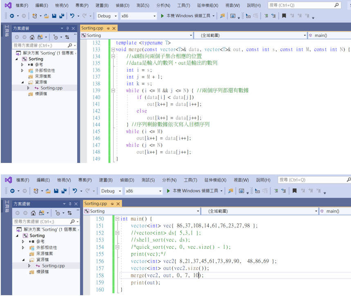Click Redo icon in top window toolbar
This screenshot has width=351, height=296.
(x=85, y=16)
